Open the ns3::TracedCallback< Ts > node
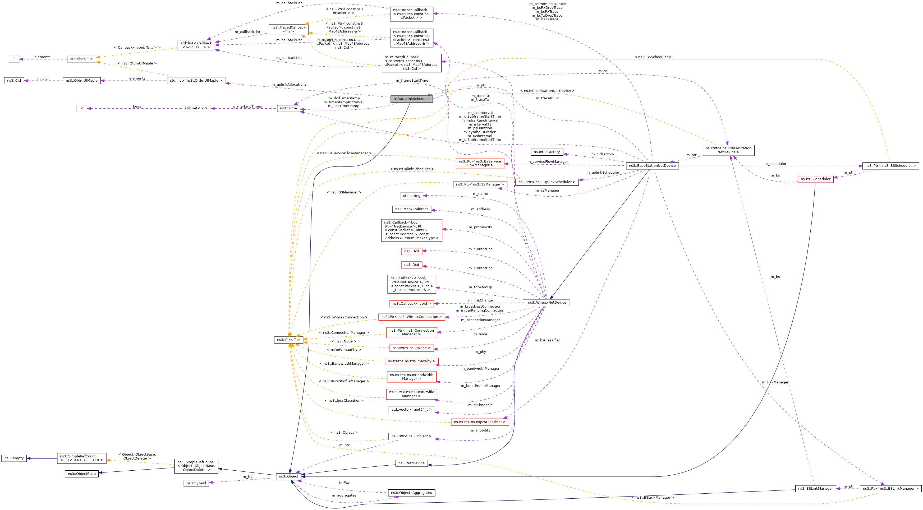The image size is (923, 510). [288, 29]
